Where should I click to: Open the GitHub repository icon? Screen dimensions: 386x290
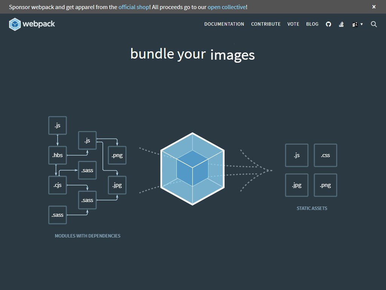click(328, 24)
